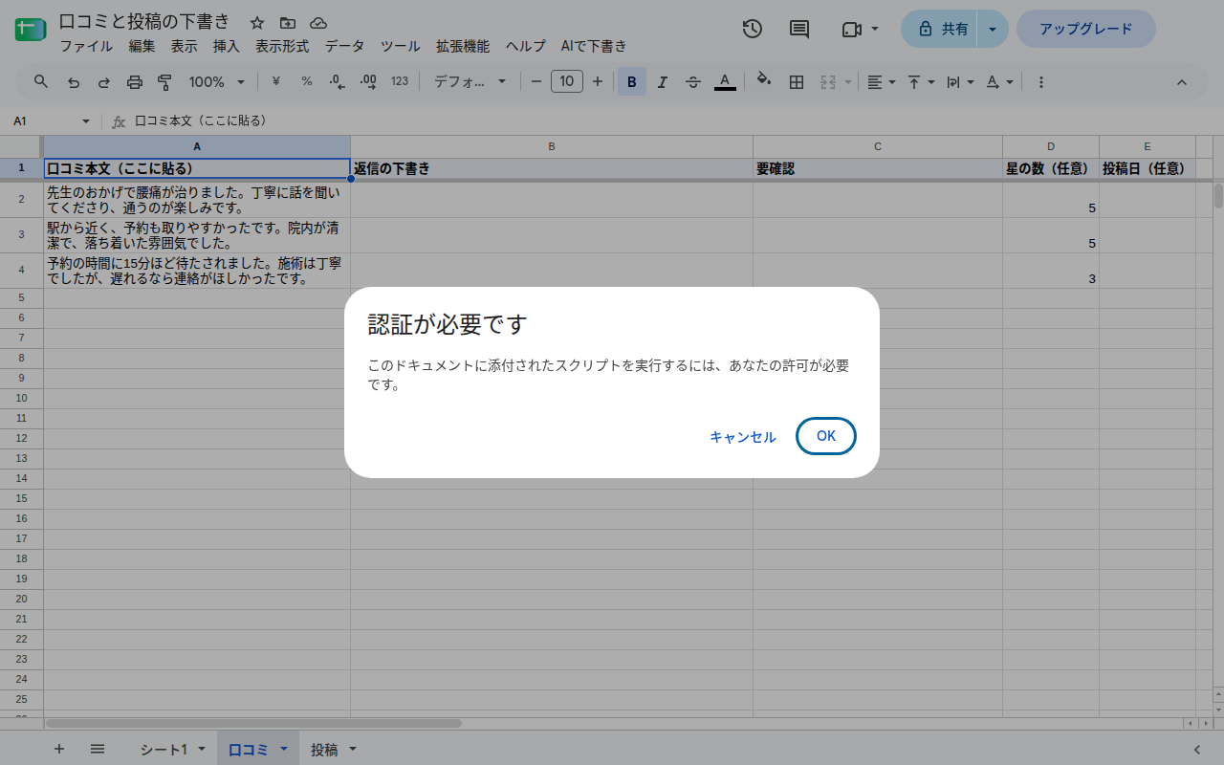This screenshot has height=765, width=1224.
Task: Open the name box dropdown arrow
Action: click(x=86, y=121)
